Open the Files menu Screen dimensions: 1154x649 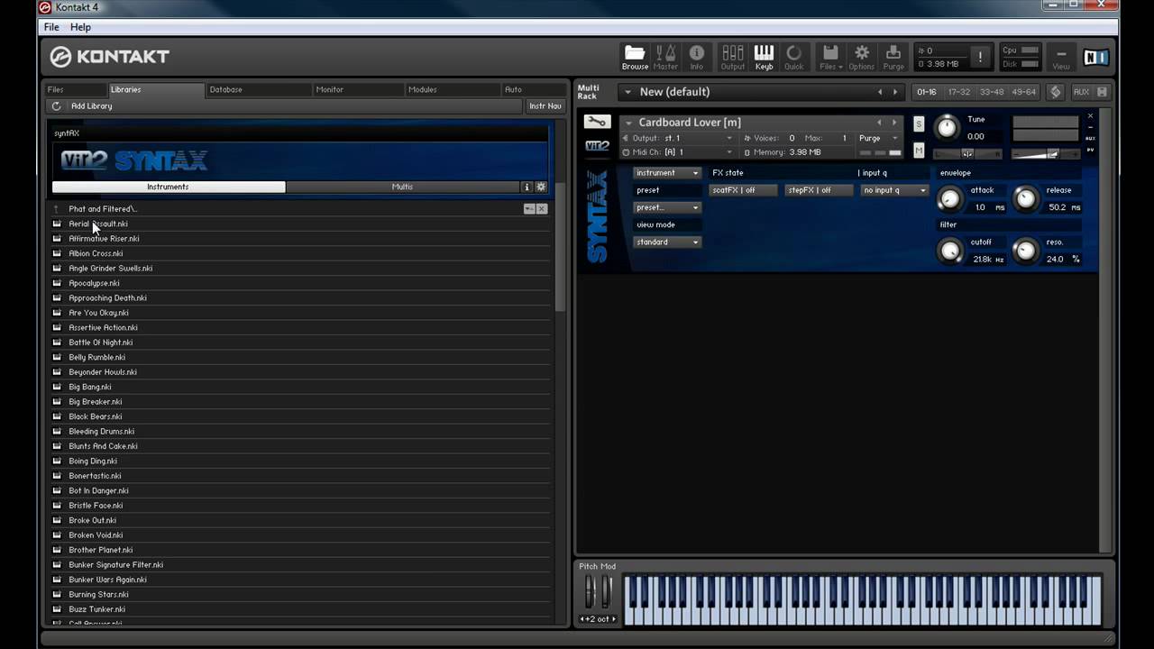point(830,57)
